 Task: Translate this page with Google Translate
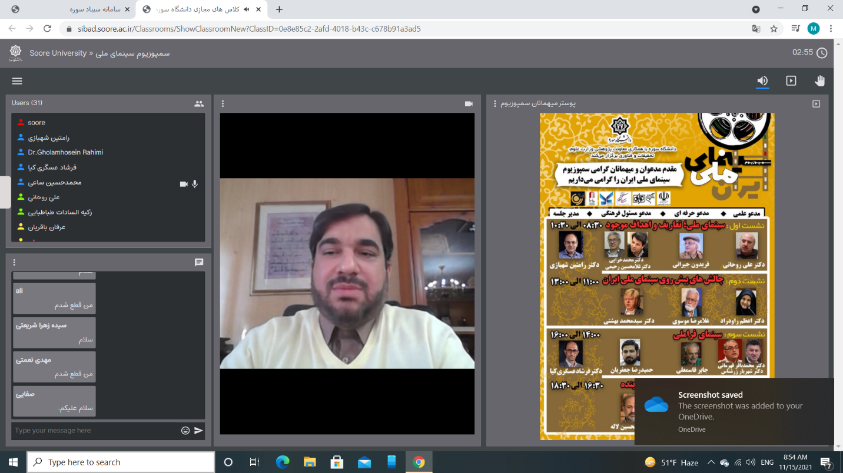(x=756, y=29)
